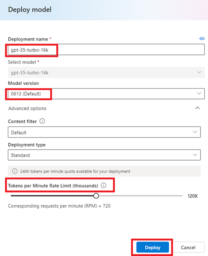Click the chevron arrow in Deployment type box
The width and height of the screenshot is (208, 256).
(195, 155)
